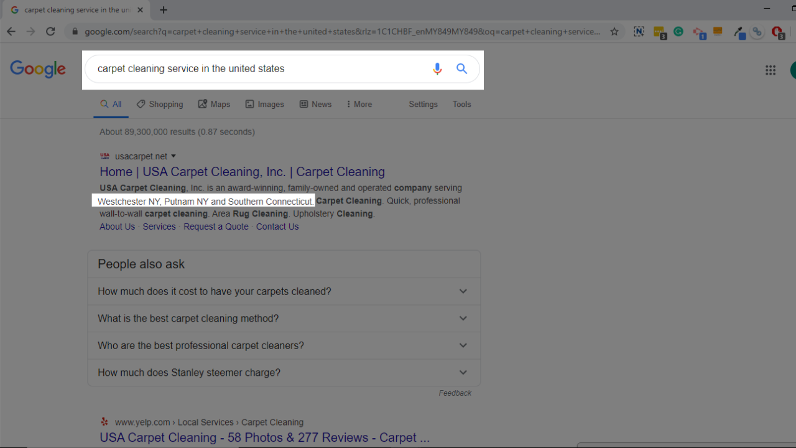796x448 pixels.
Task: Open the About Us sitelink
Action: (117, 226)
